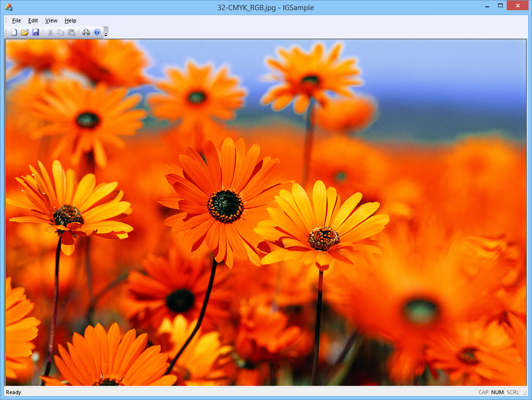Image resolution: width=532 pixels, height=400 pixels.
Task: Click the toolbar drag gripper handle
Action: point(6,32)
